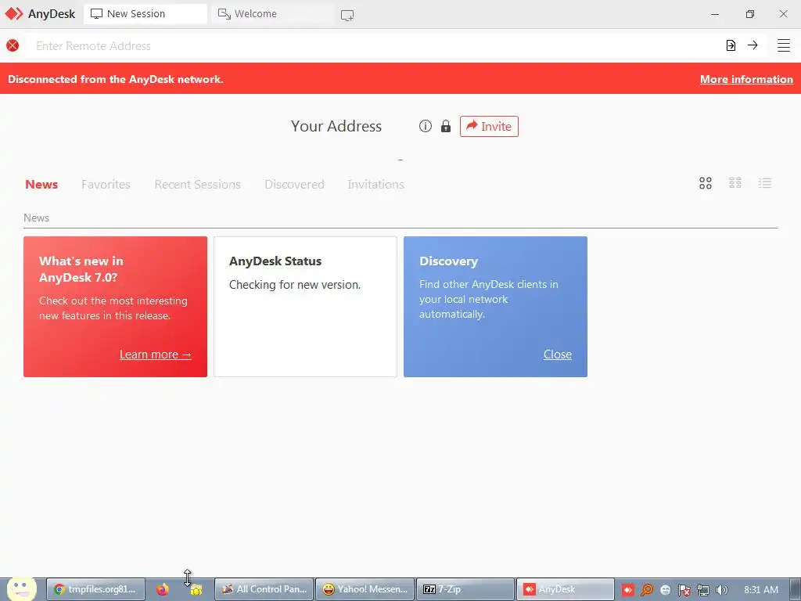The width and height of the screenshot is (801, 601).
Task: Click the network tray icon
Action: coord(703,590)
